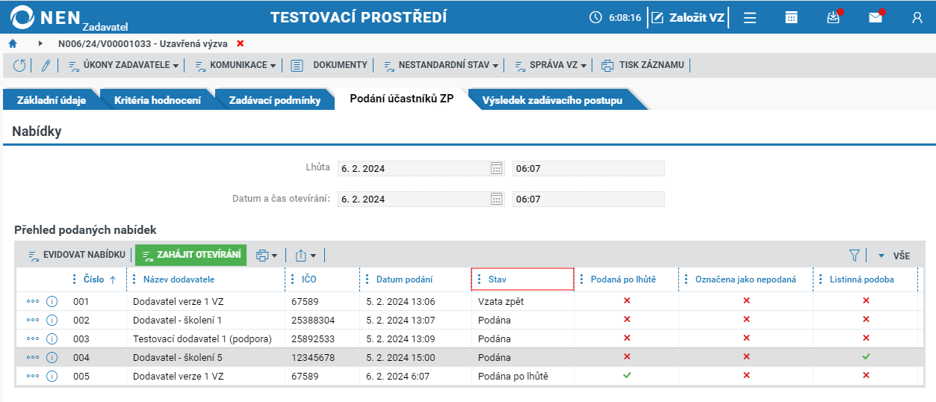The width and height of the screenshot is (936, 402).
Task: Show info icon for offer 001
Action: [x=52, y=301]
